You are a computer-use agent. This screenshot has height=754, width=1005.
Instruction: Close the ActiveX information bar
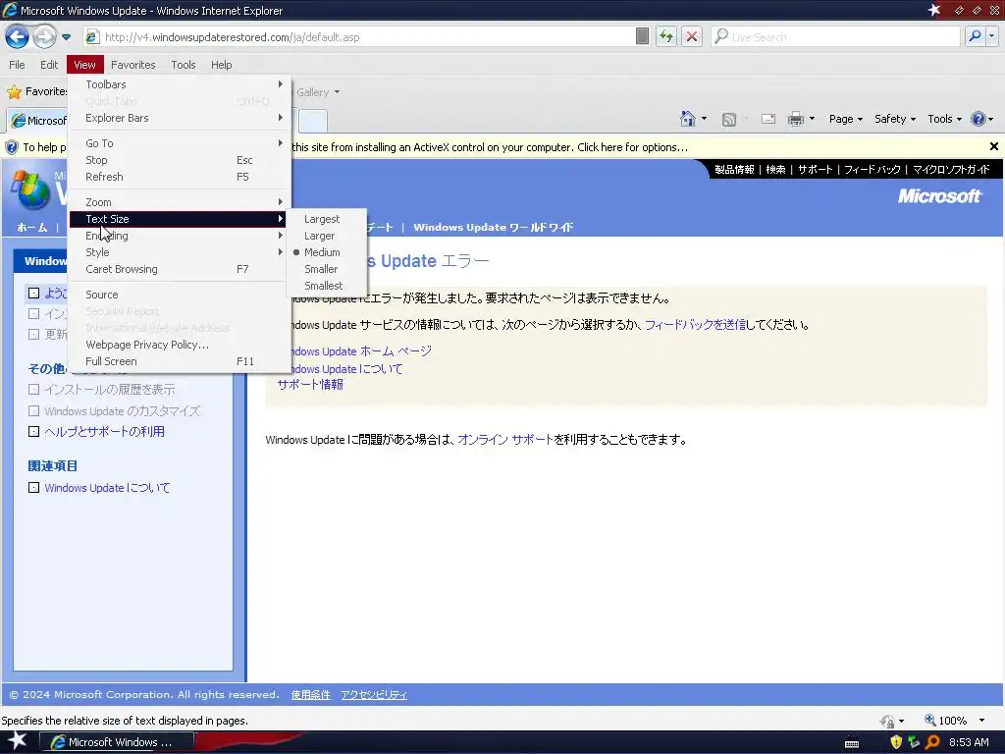coord(993,147)
